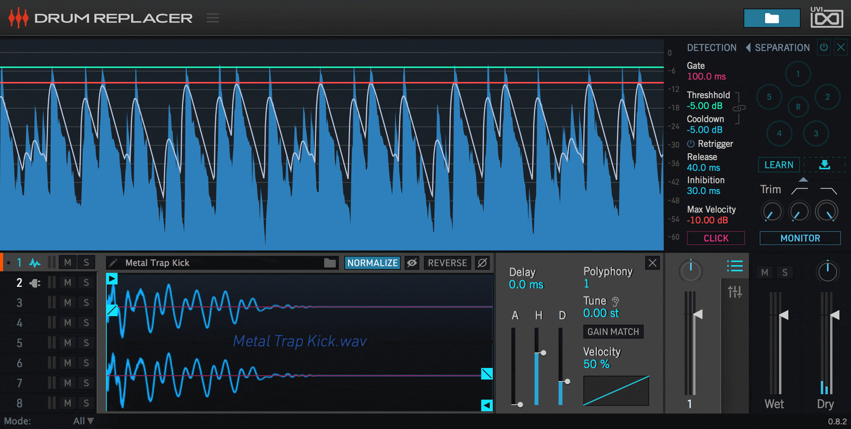Select separation slot 3
This screenshot has width=851, height=429.
[x=816, y=133]
